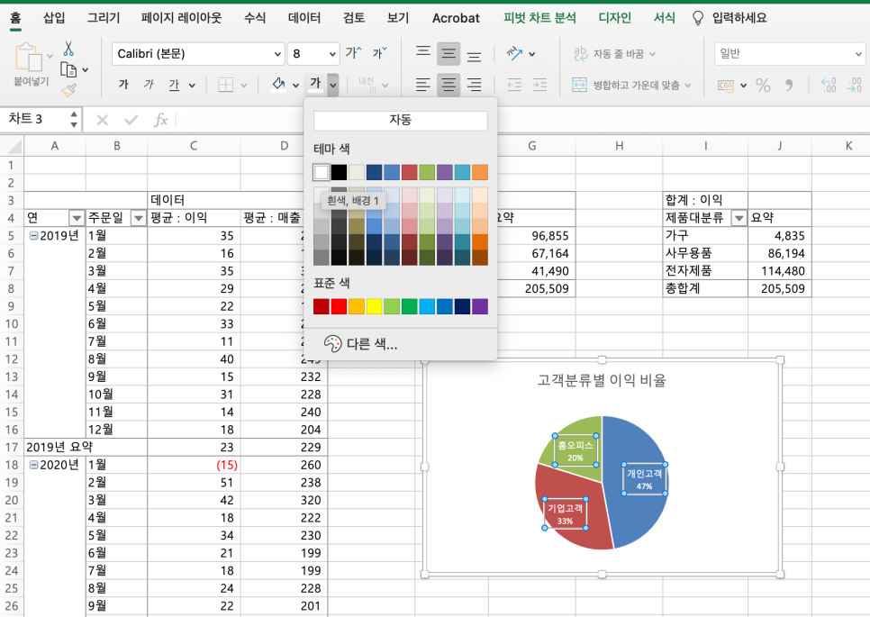
Task: Click the chart title 고객분류별 이익 비율
Action: coord(602,380)
